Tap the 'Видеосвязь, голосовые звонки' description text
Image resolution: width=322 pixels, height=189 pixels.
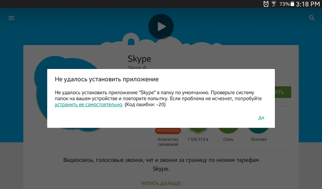pos(161,164)
